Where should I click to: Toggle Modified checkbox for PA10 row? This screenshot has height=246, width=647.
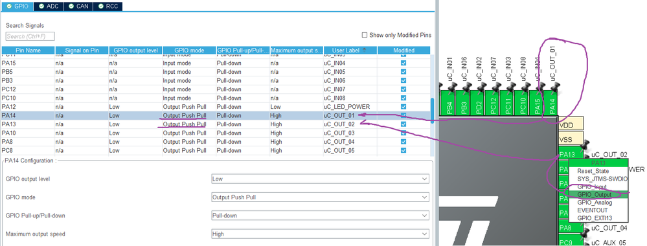[x=403, y=133]
